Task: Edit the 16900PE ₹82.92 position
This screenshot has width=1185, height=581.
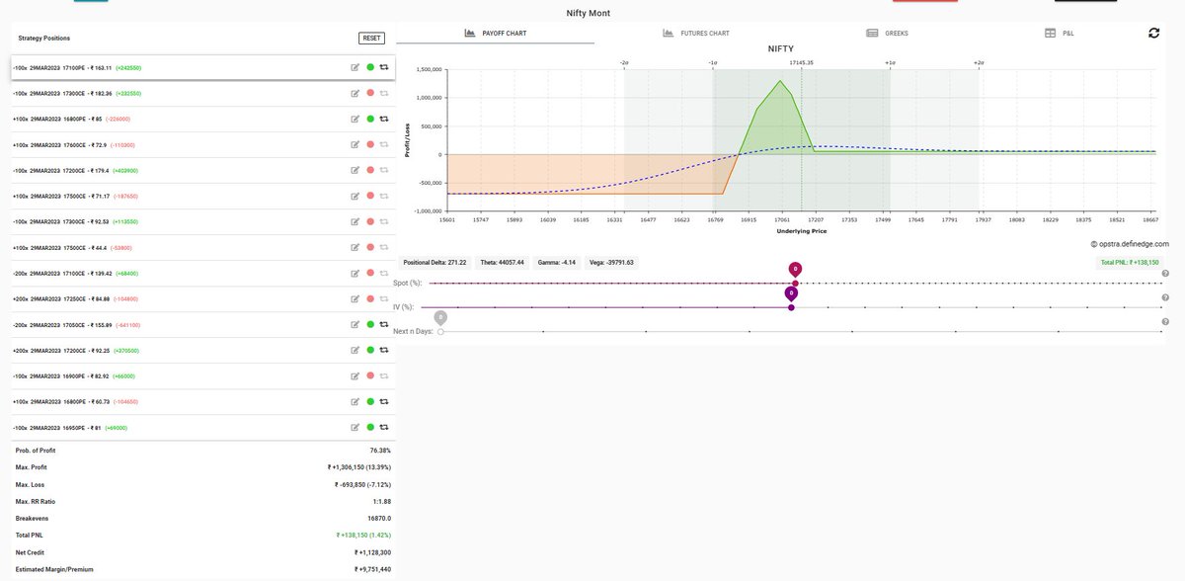Action: [x=355, y=375]
